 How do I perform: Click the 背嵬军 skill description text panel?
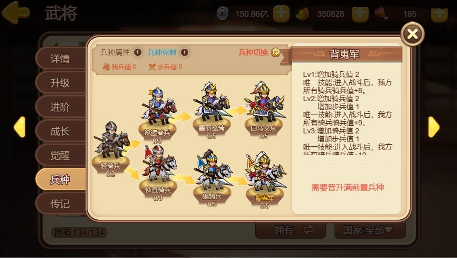click(x=347, y=112)
